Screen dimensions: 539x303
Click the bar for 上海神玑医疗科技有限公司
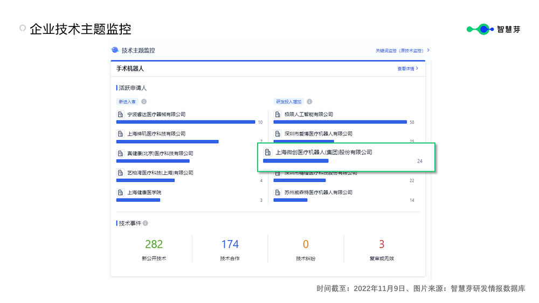click(168, 142)
